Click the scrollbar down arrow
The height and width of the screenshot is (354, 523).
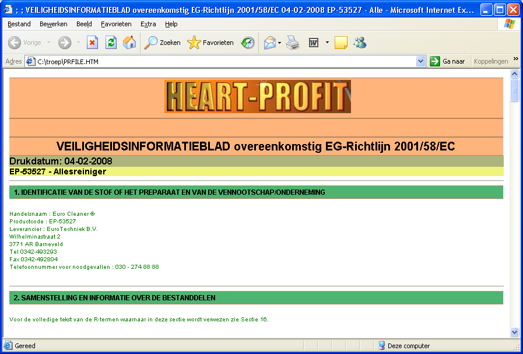tap(514, 332)
